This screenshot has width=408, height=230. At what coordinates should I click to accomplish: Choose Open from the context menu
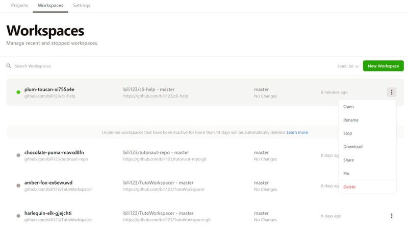(x=349, y=107)
